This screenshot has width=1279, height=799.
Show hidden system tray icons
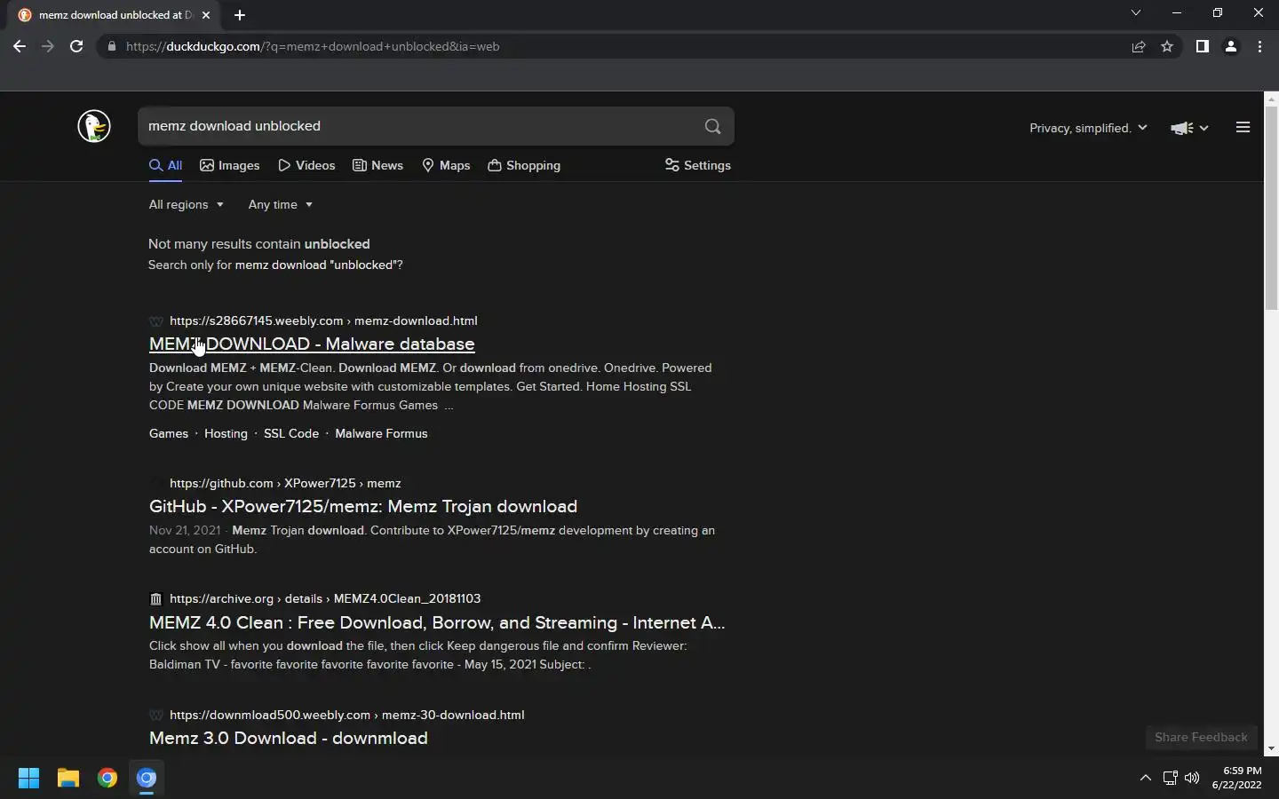[1146, 778]
